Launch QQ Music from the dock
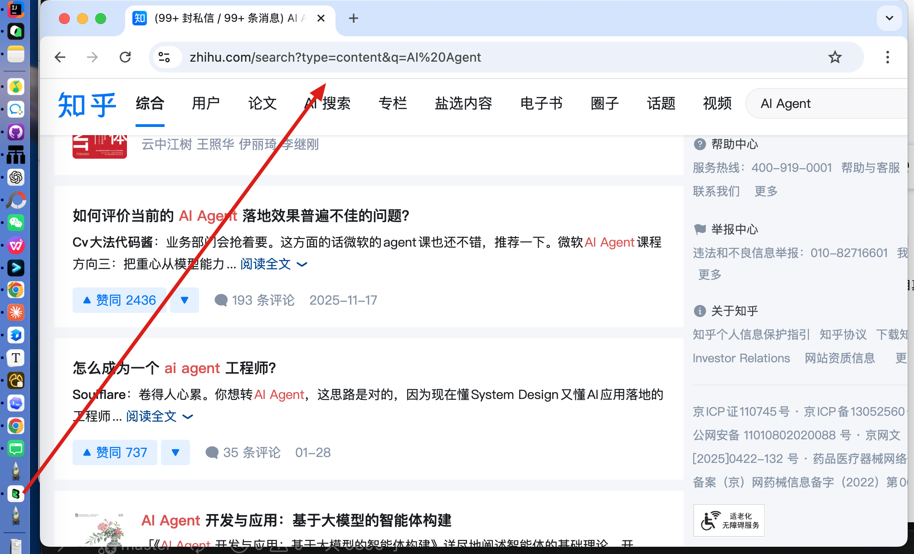Image resolution: width=914 pixels, height=554 pixels. pyautogui.click(x=16, y=87)
